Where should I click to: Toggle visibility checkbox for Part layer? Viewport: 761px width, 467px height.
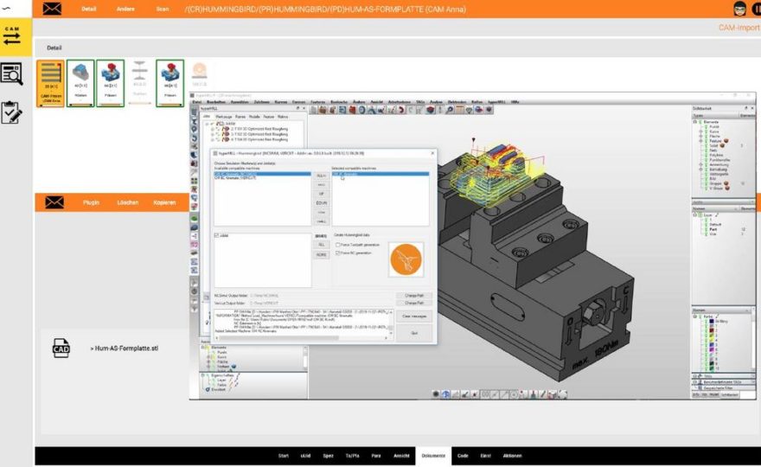[x=706, y=229]
